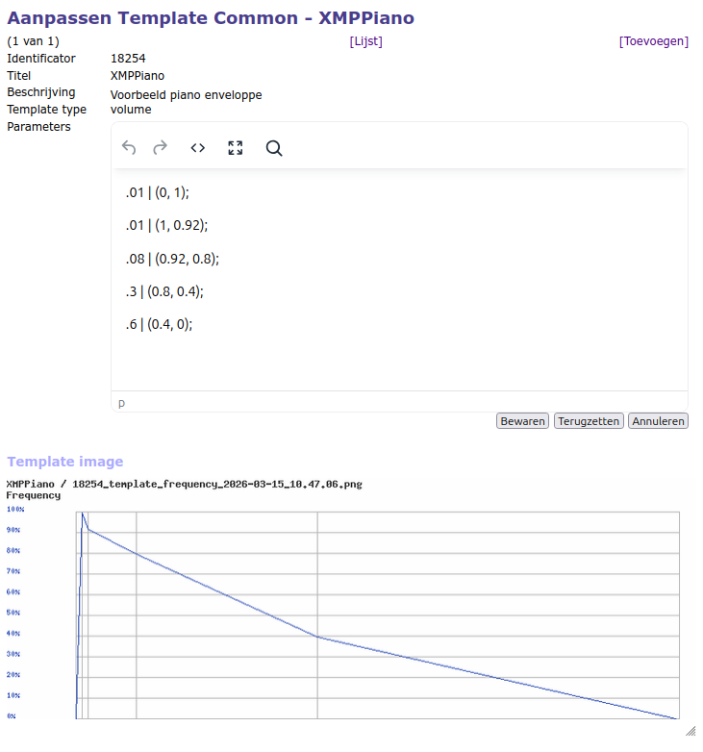This screenshot has height=752, width=703.
Task: Click Terugzetten to reset the form
Action: point(589,421)
